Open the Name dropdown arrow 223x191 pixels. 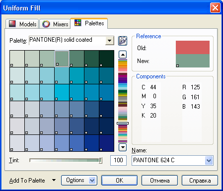pyautogui.click(x=209, y=160)
